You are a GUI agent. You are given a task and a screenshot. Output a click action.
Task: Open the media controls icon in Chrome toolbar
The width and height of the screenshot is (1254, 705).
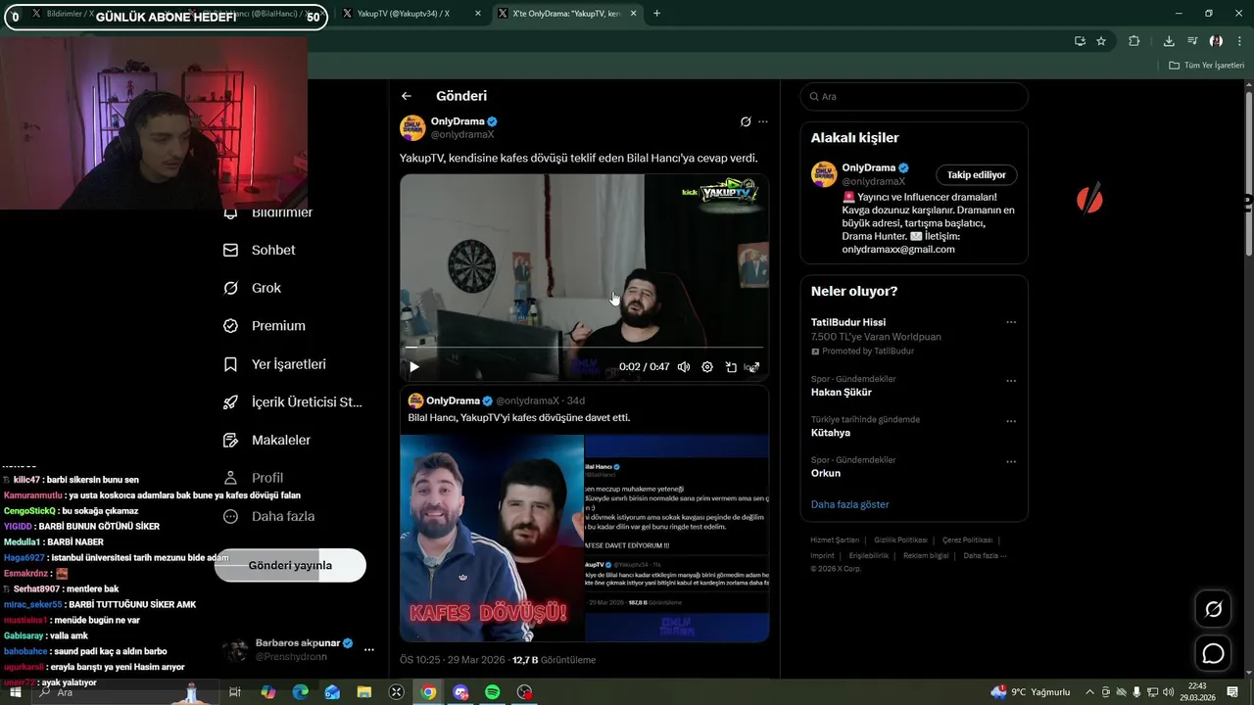click(1192, 41)
